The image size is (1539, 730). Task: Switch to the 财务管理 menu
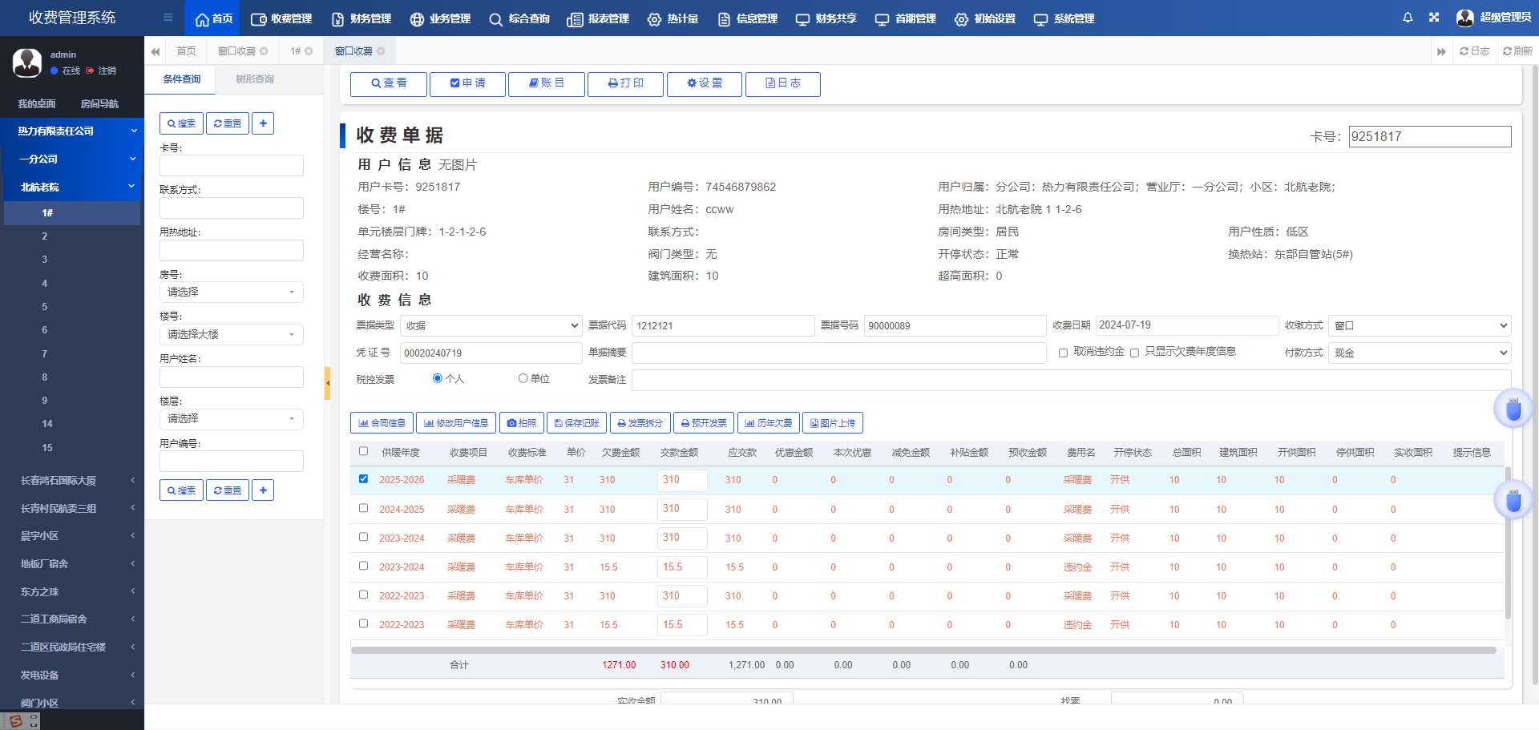[x=361, y=18]
